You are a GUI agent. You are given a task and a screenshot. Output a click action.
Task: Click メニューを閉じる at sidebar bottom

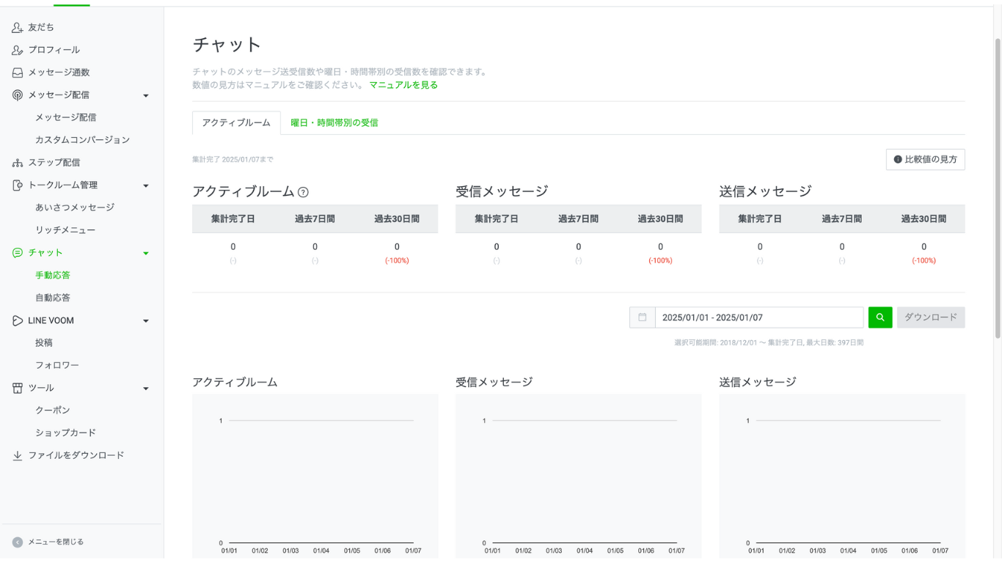56,542
